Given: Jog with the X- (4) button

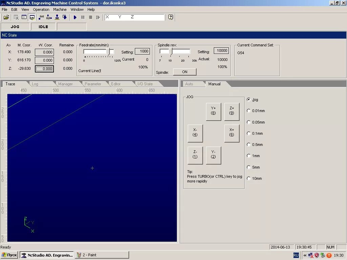Looking at the screenshot, I should click(195, 133).
